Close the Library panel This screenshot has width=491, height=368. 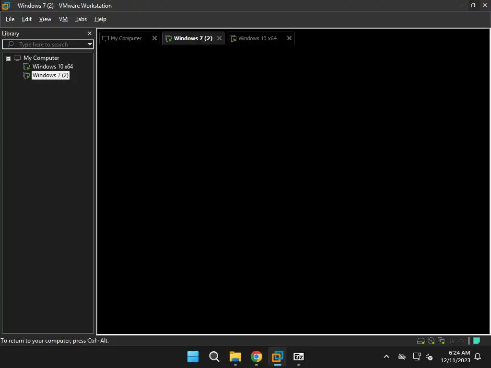[x=90, y=33]
